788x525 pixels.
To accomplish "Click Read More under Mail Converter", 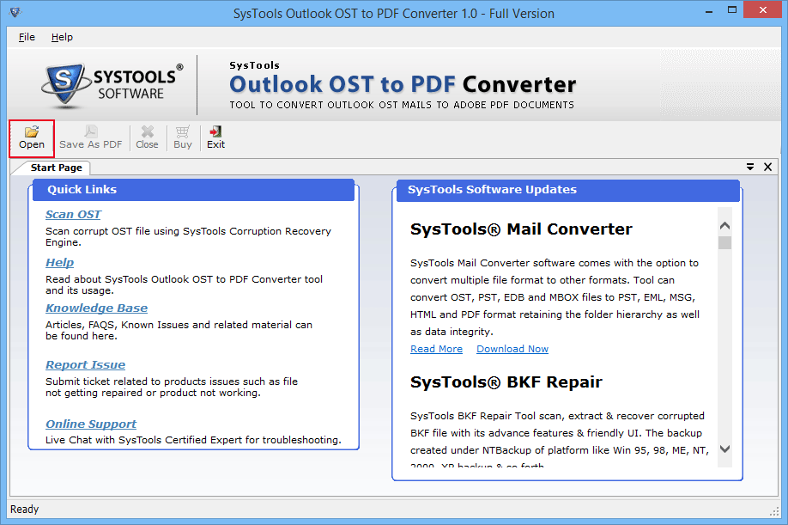I will tap(436, 349).
